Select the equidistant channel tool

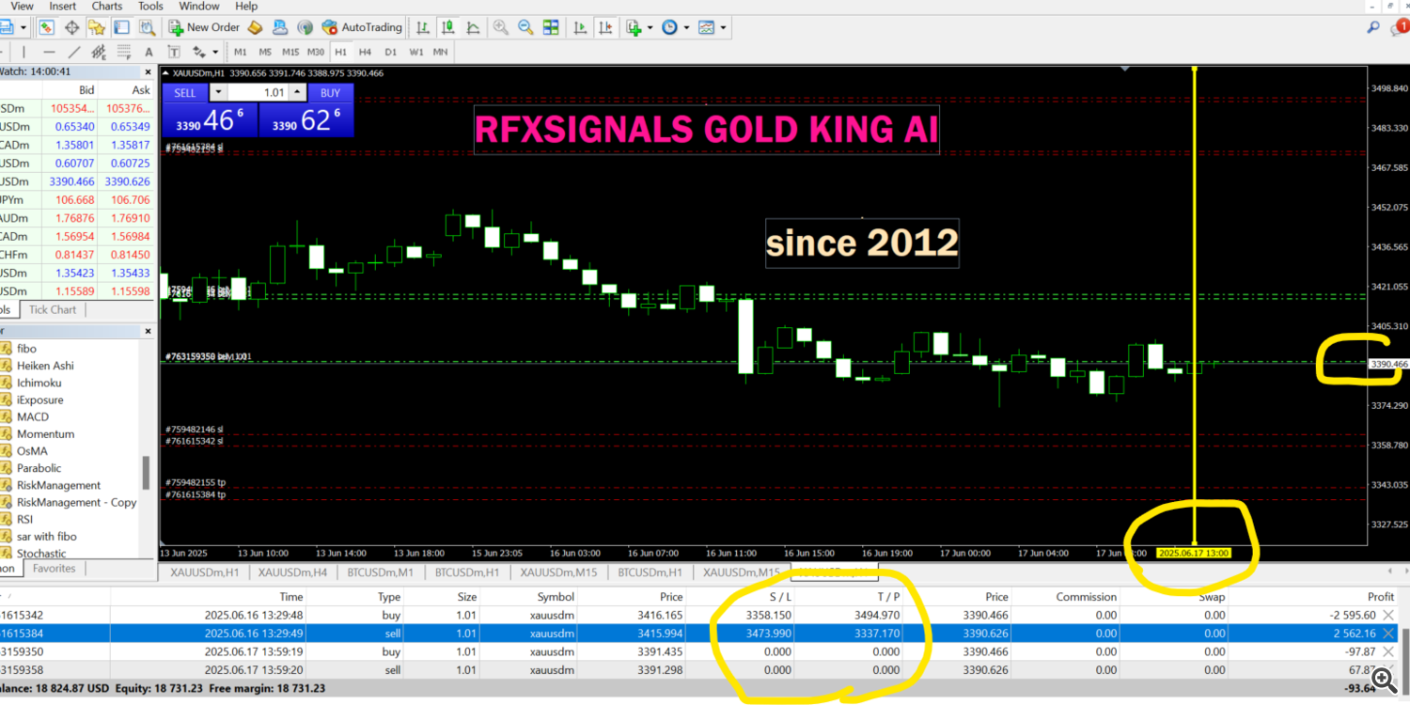pyautogui.click(x=99, y=52)
